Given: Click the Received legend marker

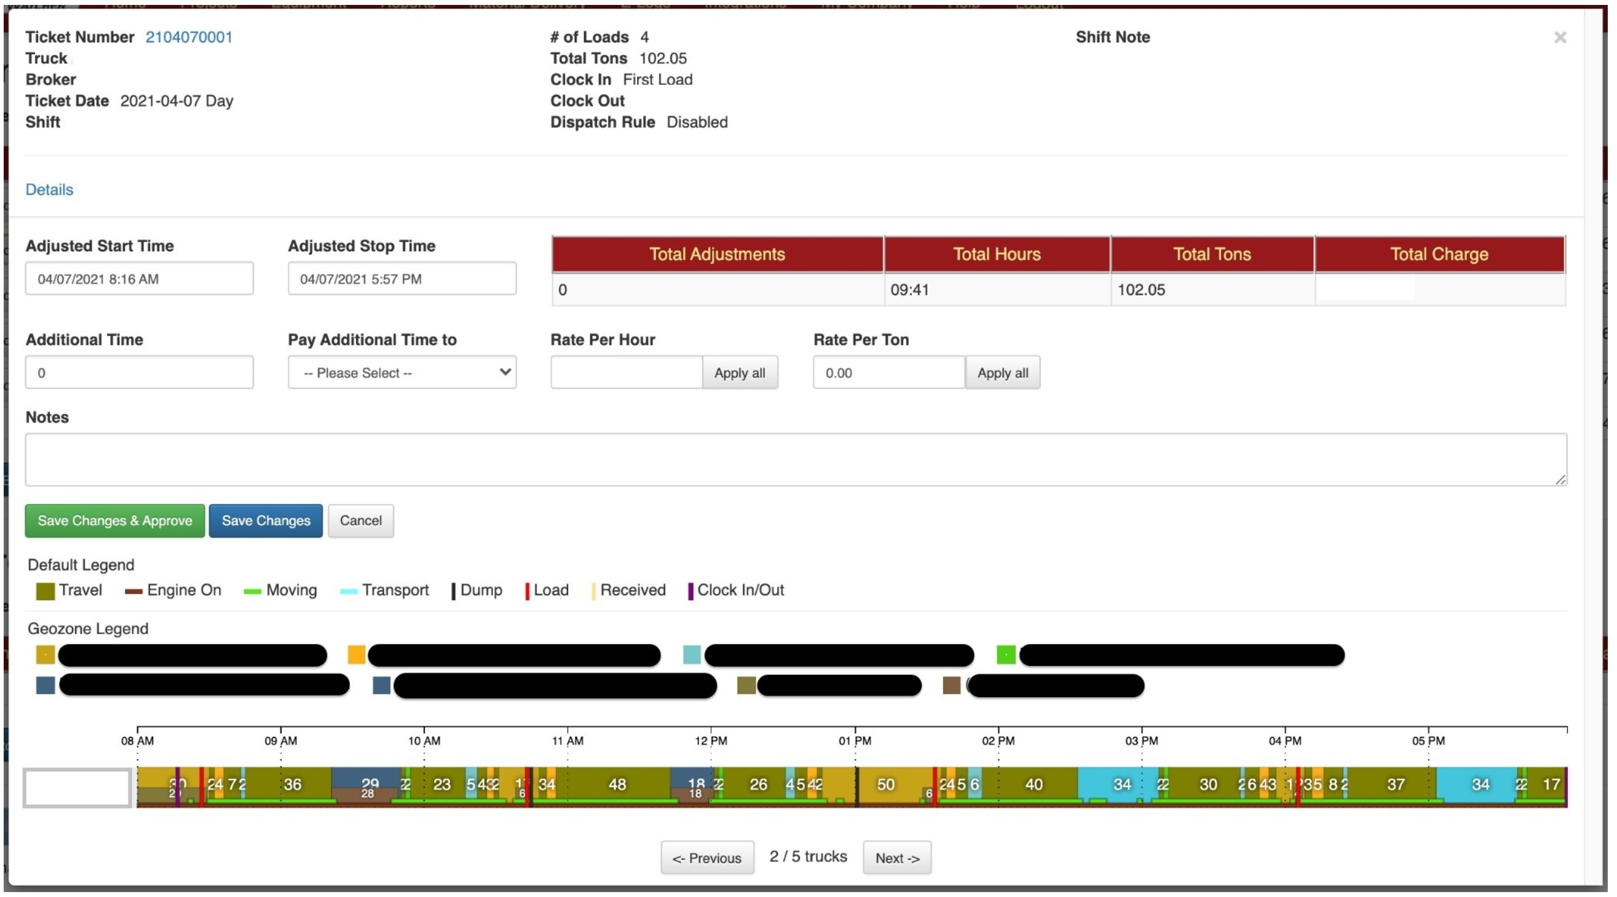Looking at the screenshot, I should pyautogui.click(x=593, y=592).
